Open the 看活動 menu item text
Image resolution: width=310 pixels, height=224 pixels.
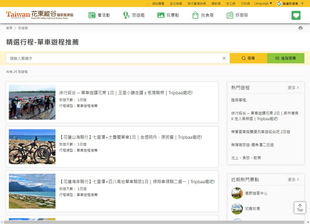(x=104, y=15)
